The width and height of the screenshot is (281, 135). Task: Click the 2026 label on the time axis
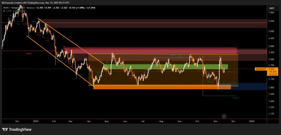tap(251, 121)
